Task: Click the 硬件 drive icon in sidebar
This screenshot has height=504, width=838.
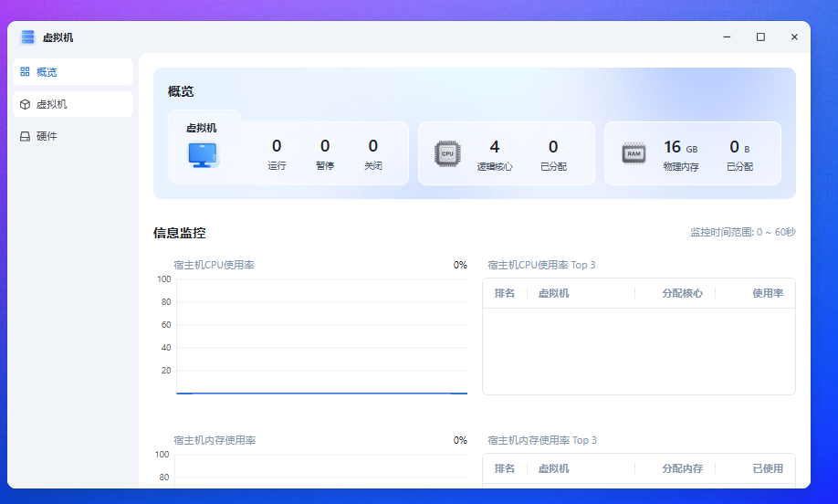Action: 26,136
